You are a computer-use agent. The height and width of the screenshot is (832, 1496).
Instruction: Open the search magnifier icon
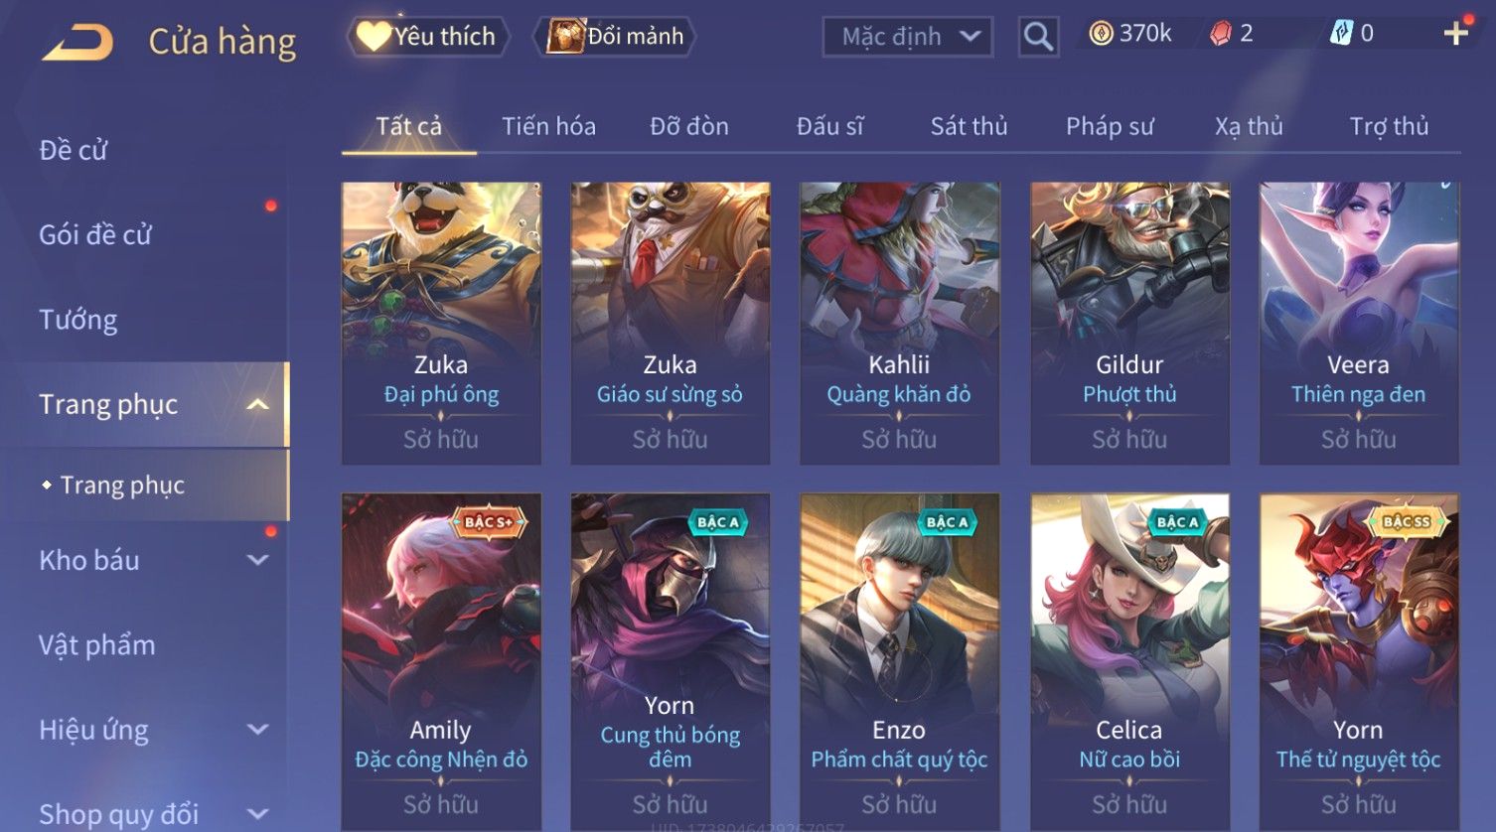point(1038,37)
